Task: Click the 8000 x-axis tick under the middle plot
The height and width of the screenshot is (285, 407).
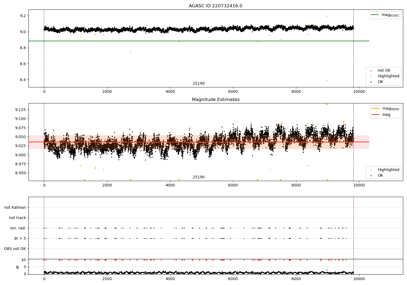Action: (x=296, y=185)
